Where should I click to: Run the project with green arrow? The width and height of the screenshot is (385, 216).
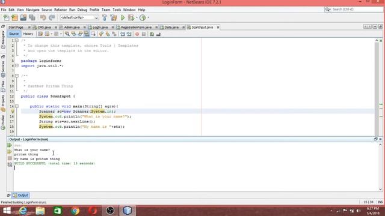tap(123, 17)
